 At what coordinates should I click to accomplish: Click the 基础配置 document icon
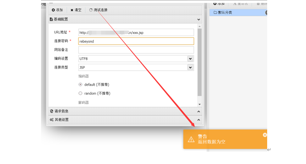coord(51,19)
